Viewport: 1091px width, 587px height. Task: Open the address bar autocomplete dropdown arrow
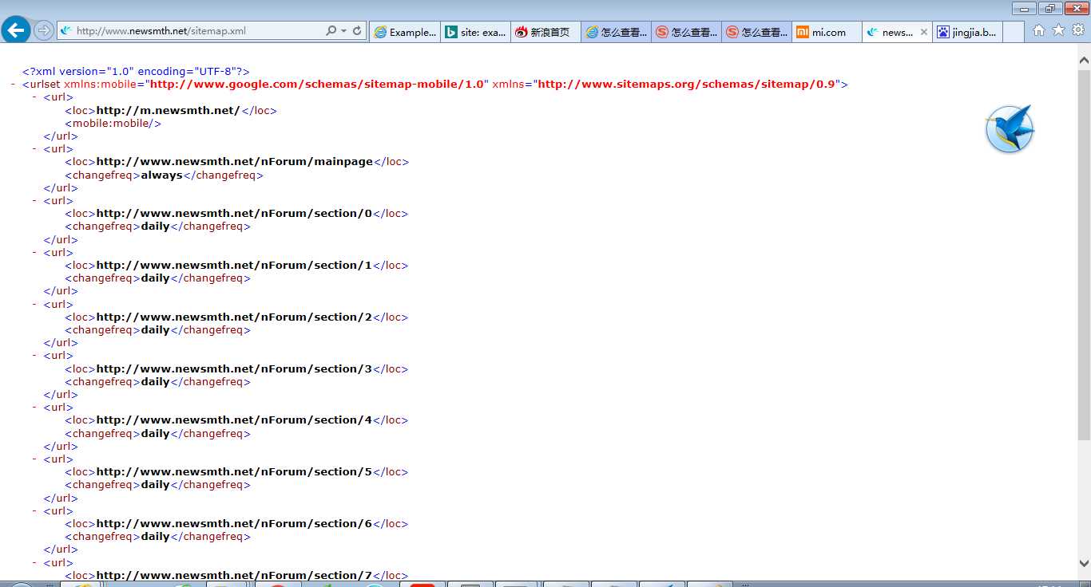343,31
